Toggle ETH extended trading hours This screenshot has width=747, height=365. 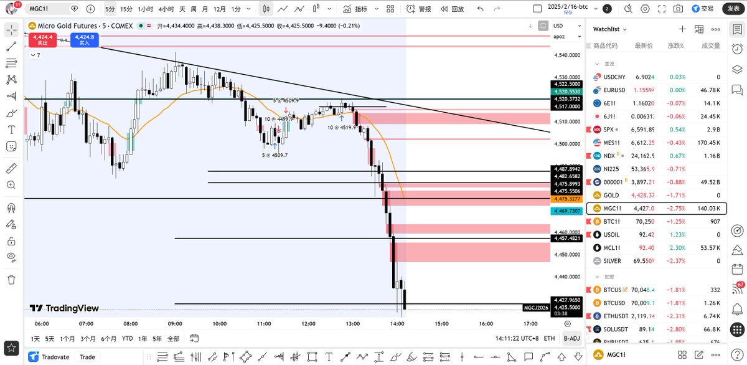coord(549,338)
